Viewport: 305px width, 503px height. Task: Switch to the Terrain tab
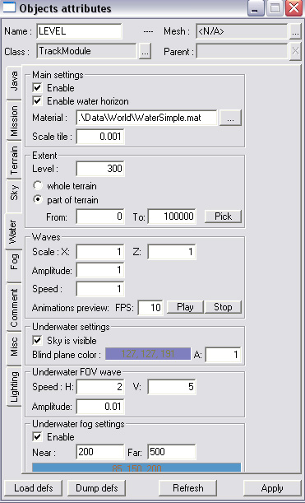pos(14,160)
